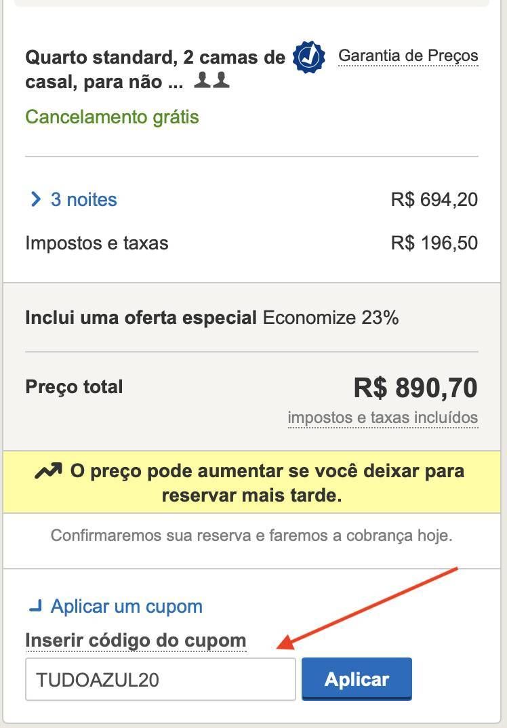Expand the 3 noites chevron arrow
The height and width of the screenshot is (728, 507).
[x=35, y=200]
